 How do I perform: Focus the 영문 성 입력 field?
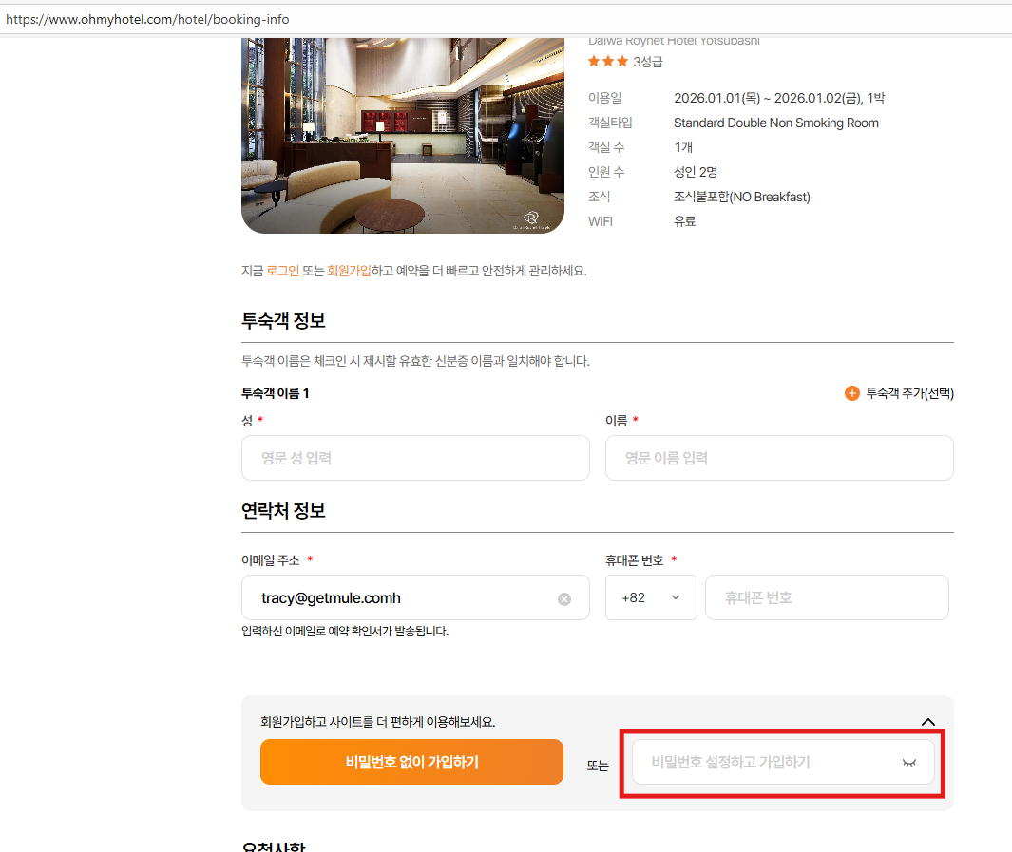point(415,458)
